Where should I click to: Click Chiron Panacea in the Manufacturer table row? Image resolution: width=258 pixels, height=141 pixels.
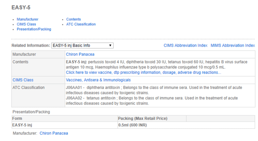click(x=80, y=54)
